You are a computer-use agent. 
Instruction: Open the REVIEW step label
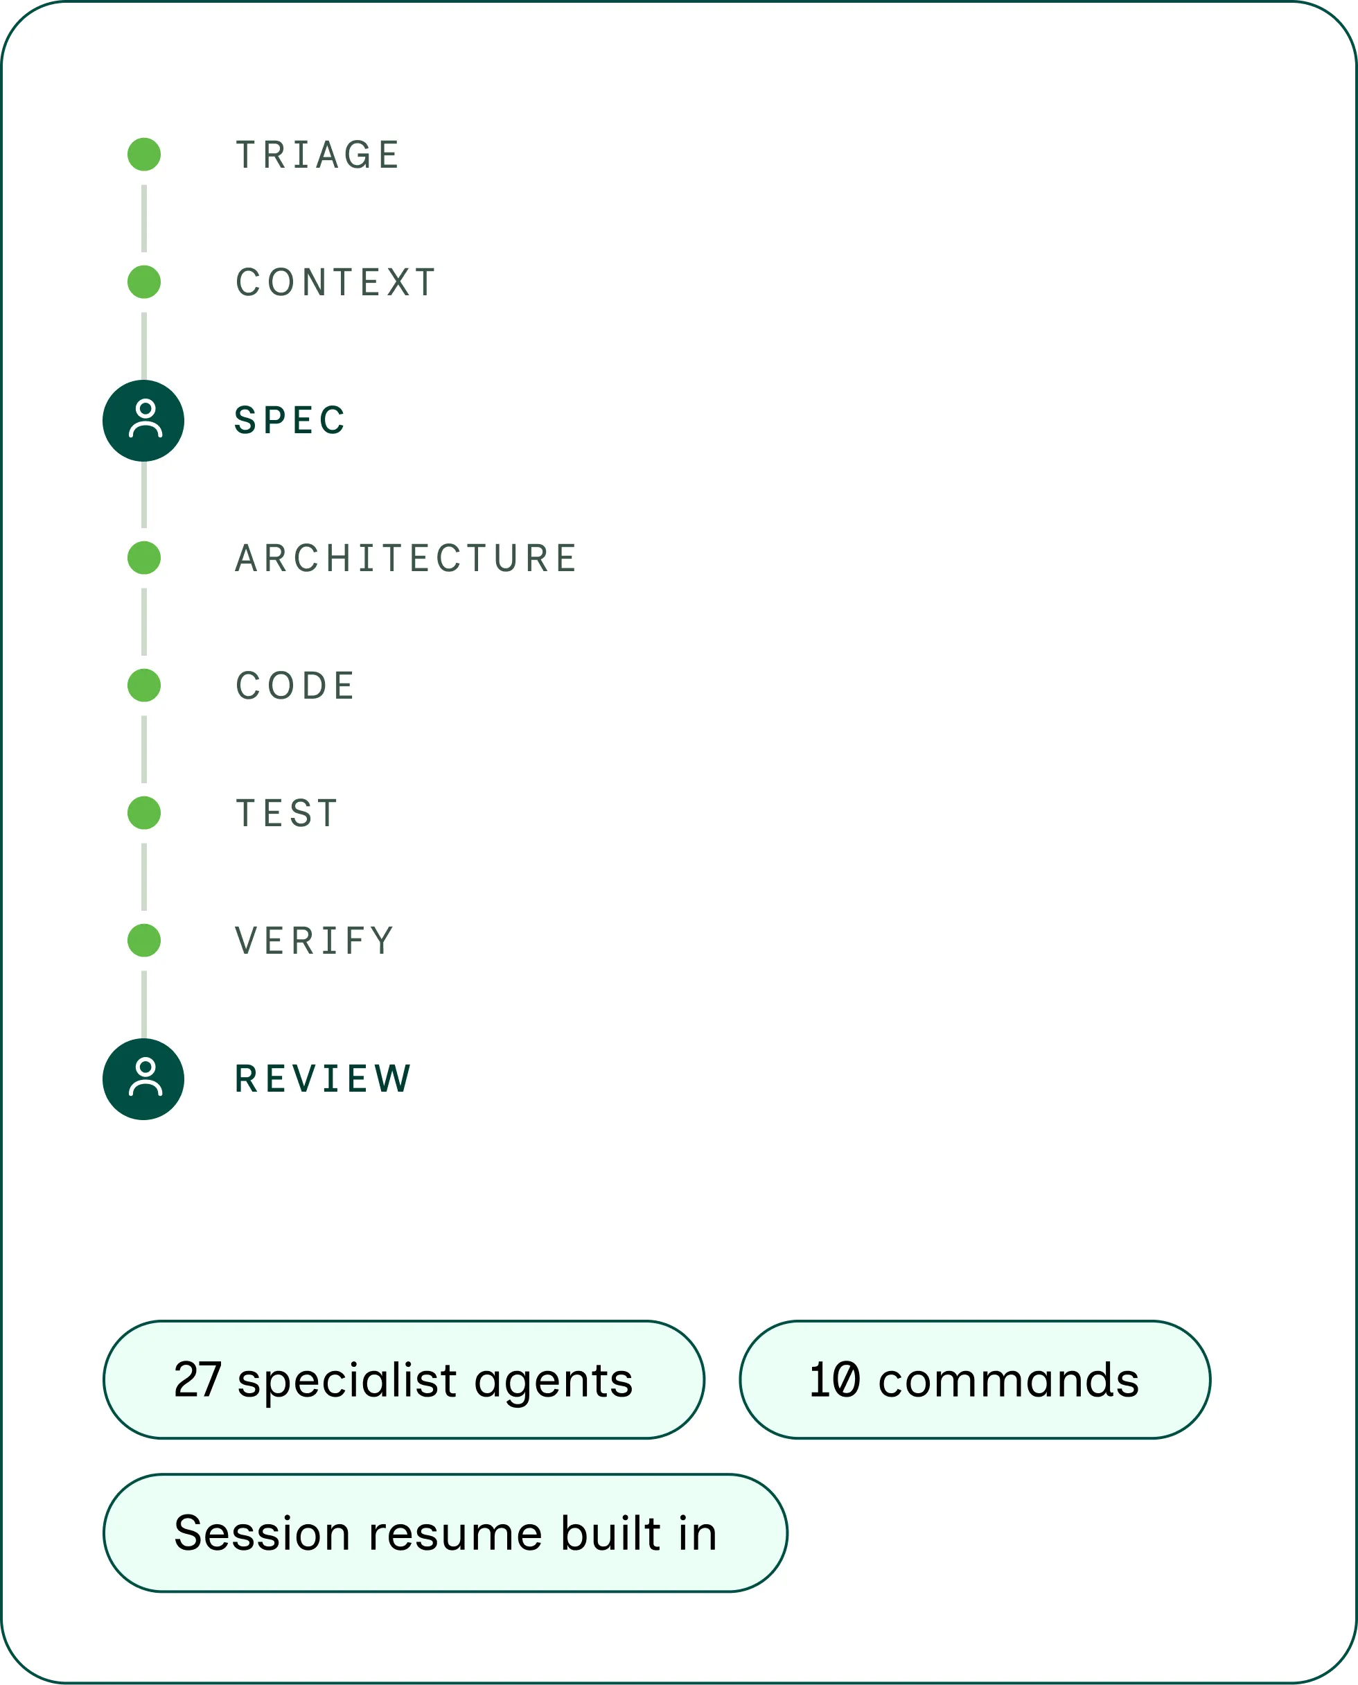click(323, 1079)
